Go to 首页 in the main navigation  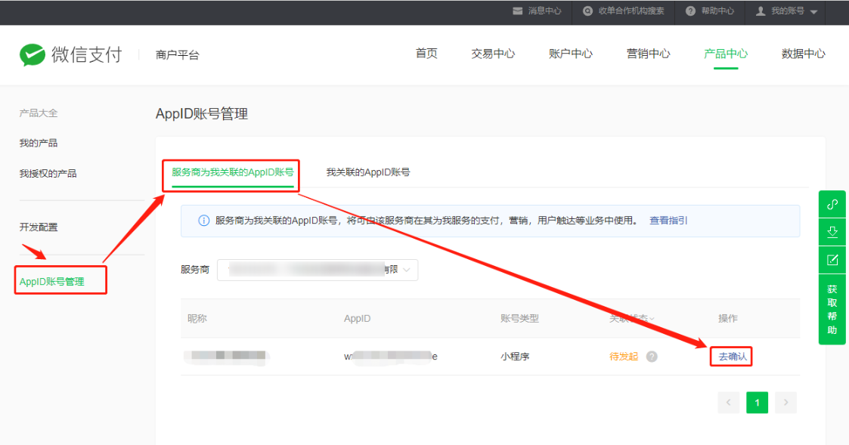pos(426,54)
